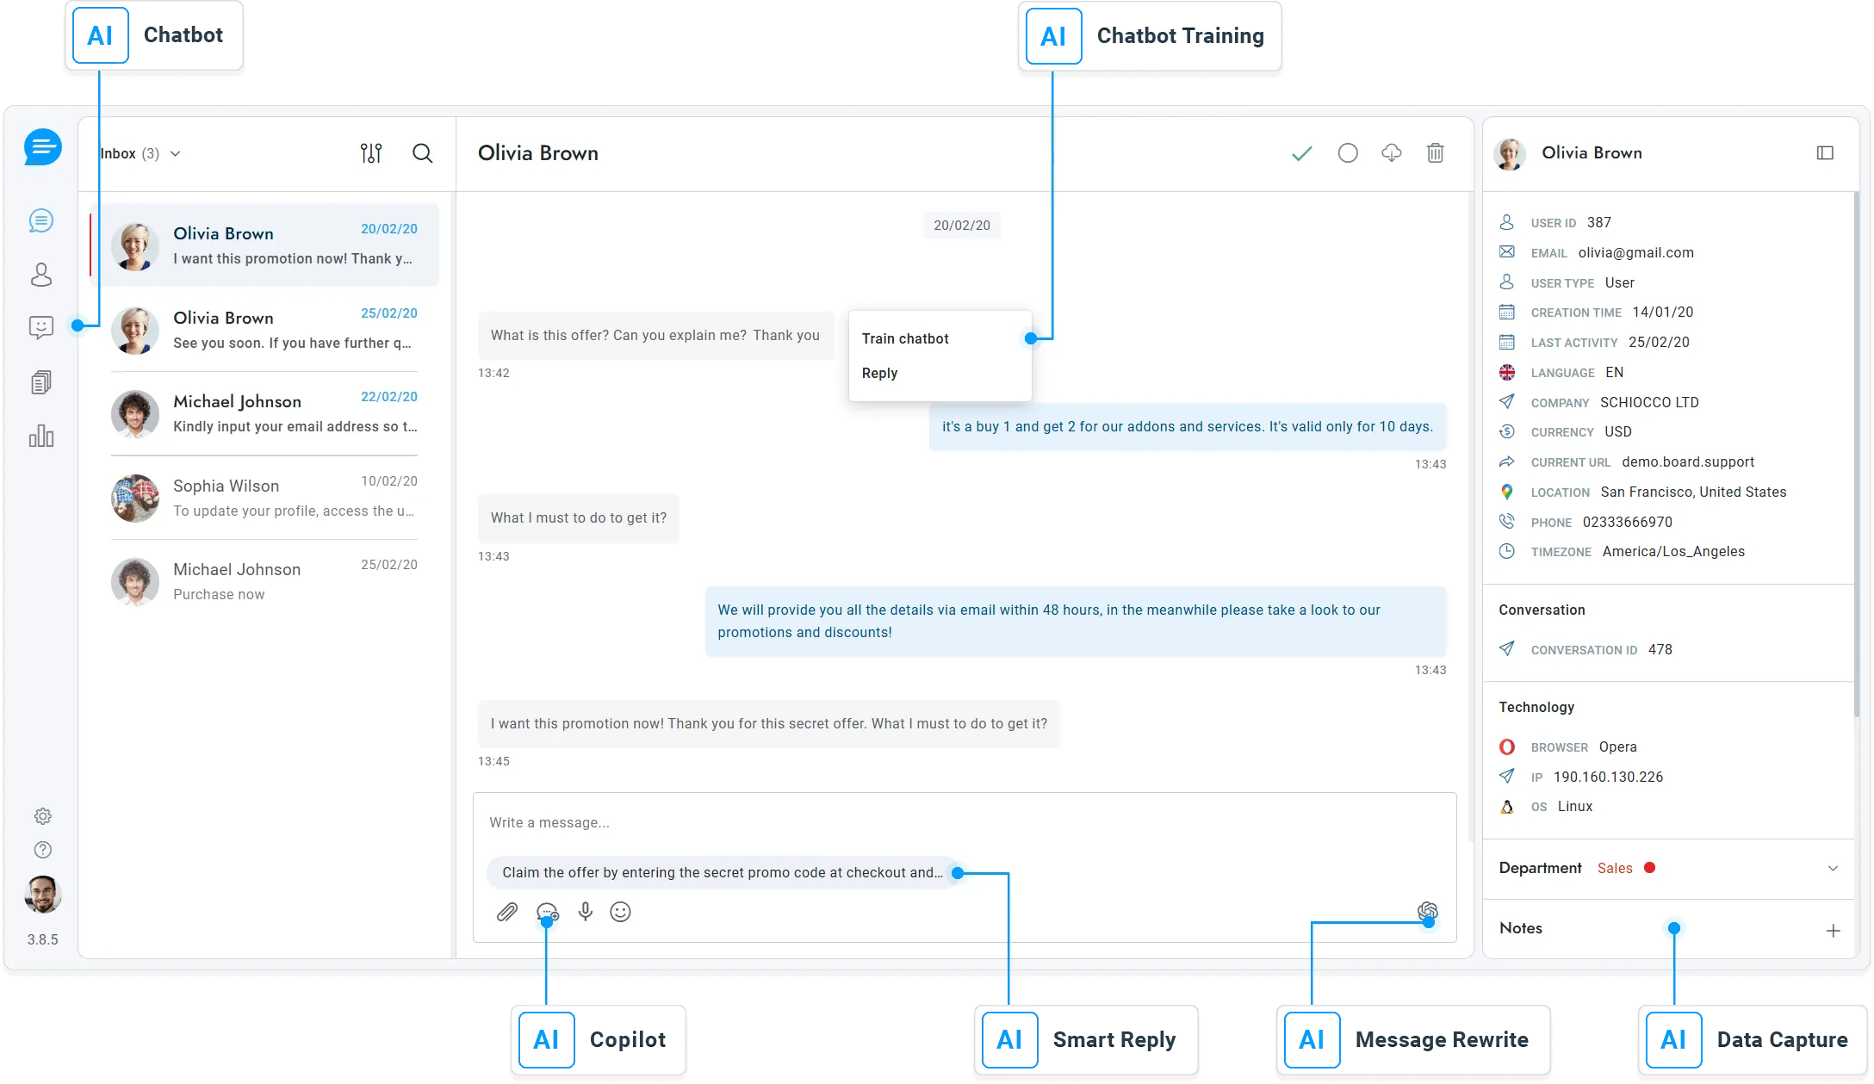This screenshot has width=1874, height=1084.
Task: Select Train chatbot from message menu
Action: (905, 338)
